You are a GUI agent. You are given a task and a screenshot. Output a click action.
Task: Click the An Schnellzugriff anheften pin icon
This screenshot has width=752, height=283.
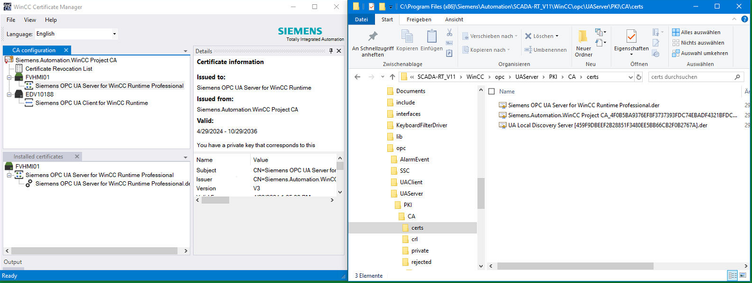pyautogui.click(x=373, y=36)
